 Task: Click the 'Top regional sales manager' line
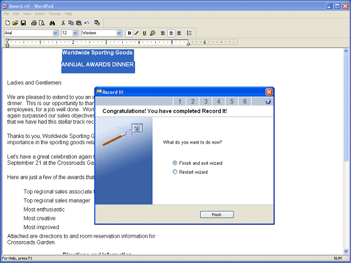57,201
